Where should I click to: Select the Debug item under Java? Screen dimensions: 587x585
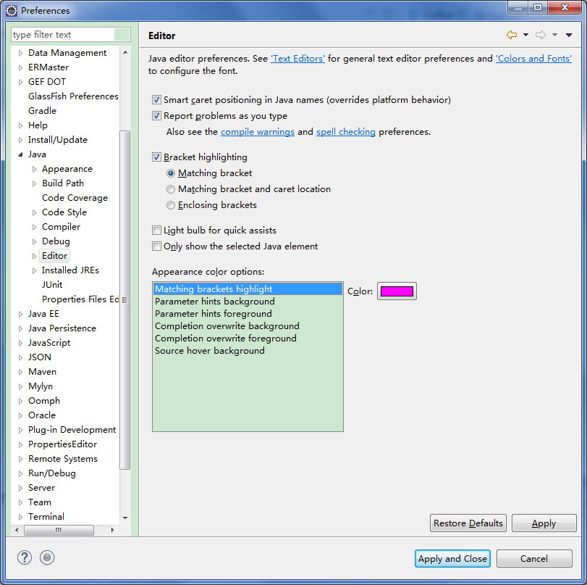point(56,241)
